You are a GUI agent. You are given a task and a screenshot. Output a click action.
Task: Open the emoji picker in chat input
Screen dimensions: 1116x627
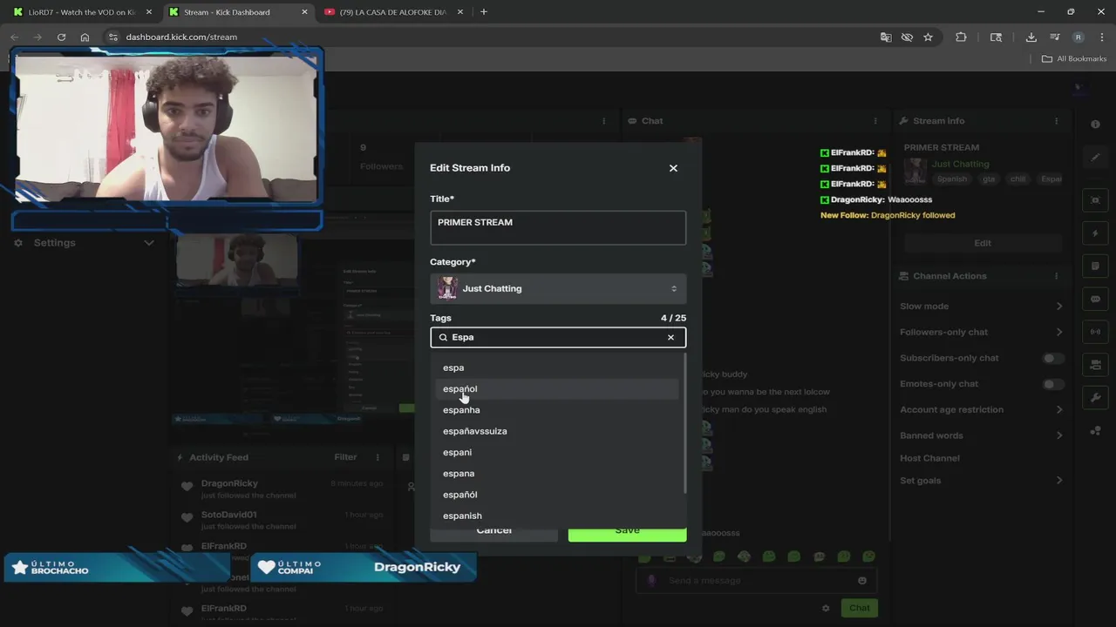862,581
